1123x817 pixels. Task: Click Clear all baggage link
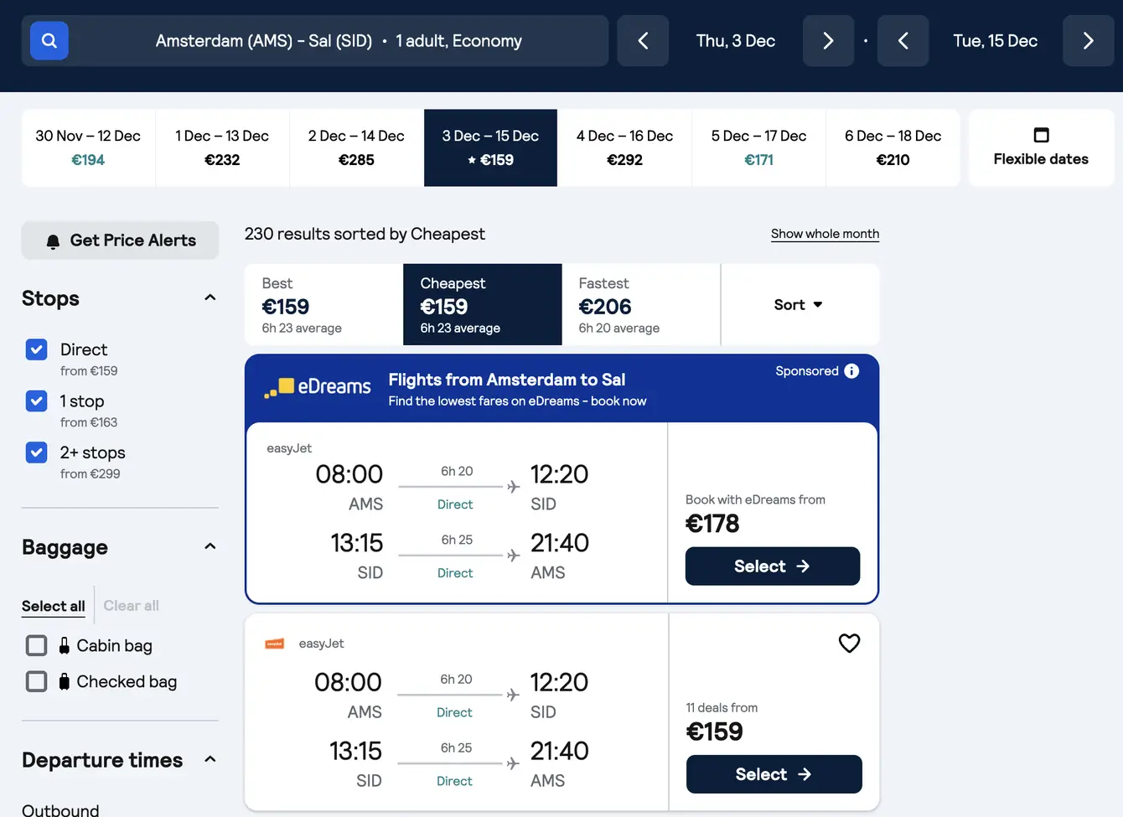(x=131, y=605)
